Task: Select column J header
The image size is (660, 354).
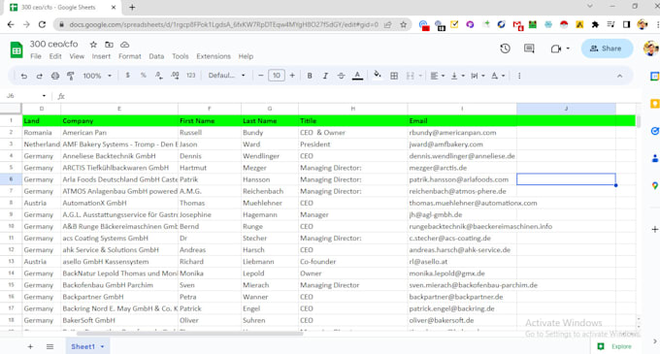Action: [x=566, y=109]
